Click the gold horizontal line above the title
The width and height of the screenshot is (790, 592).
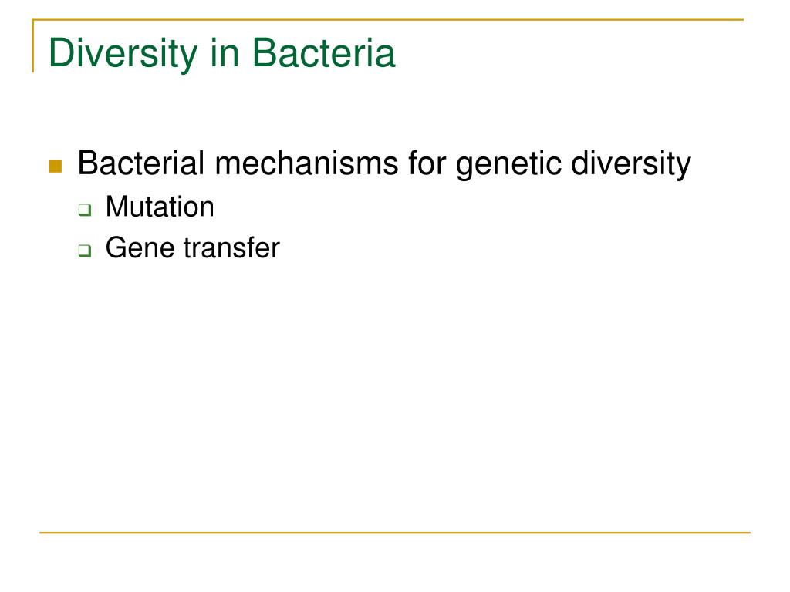coord(388,19)
